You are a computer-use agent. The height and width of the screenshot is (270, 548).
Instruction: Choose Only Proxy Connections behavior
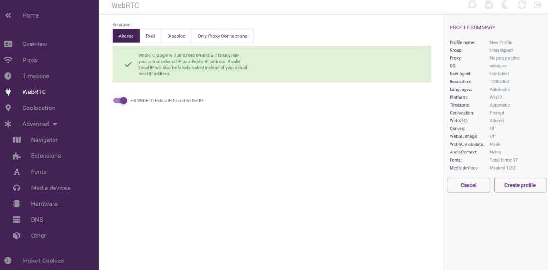coord(222,36)
